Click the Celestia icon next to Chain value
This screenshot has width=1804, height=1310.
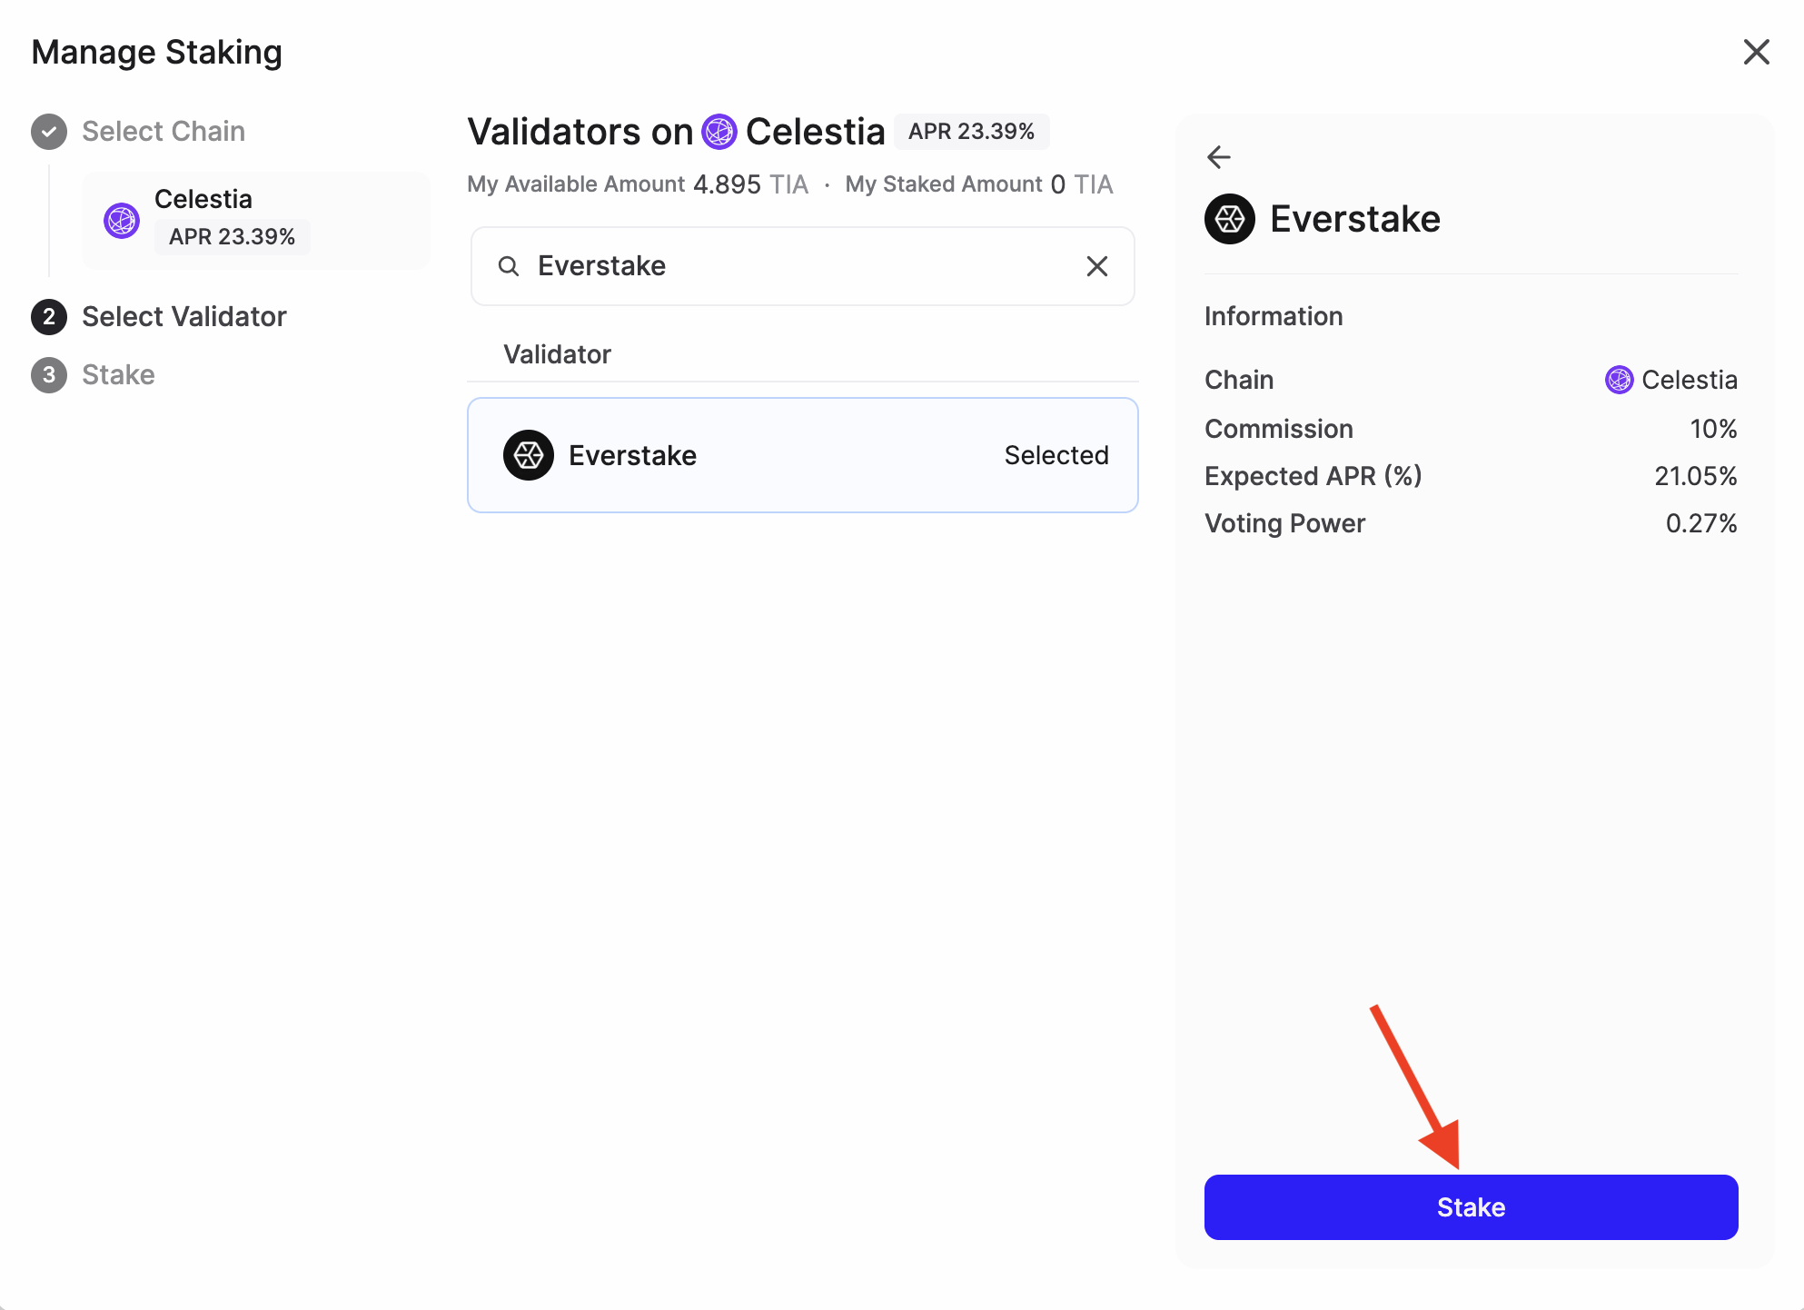[x=1618, y=380]
